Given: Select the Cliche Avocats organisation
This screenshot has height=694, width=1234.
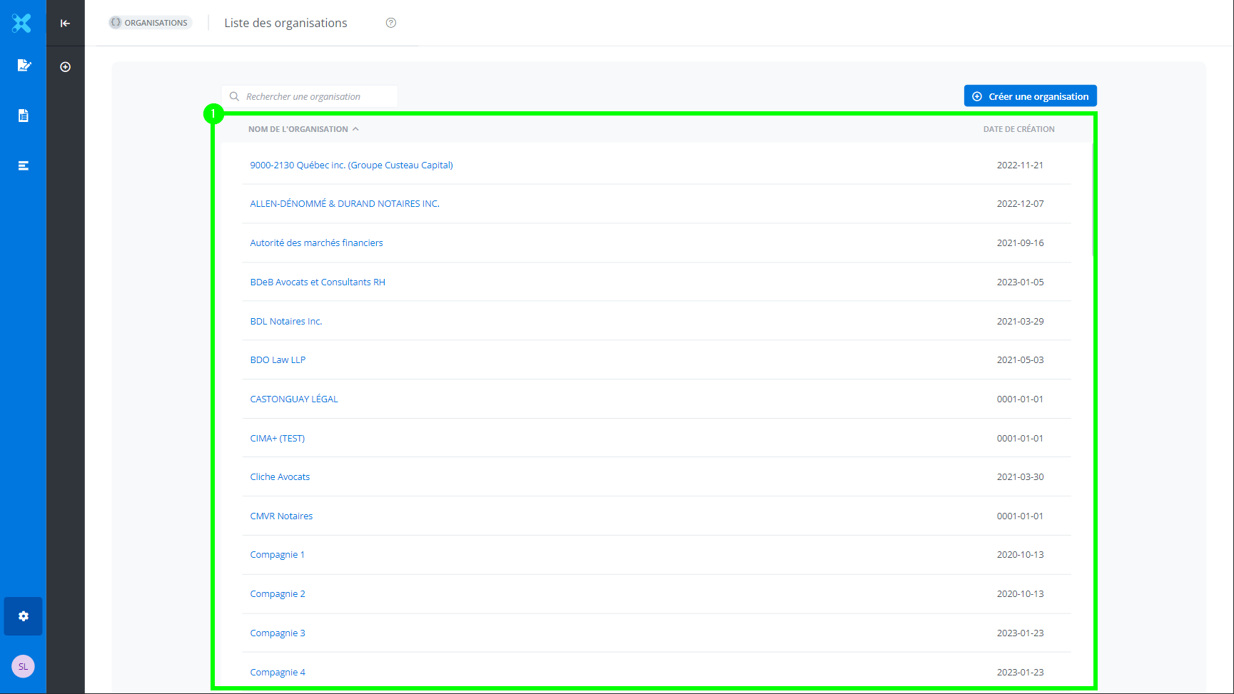Looking at the screenshot, I should (280, 477).
